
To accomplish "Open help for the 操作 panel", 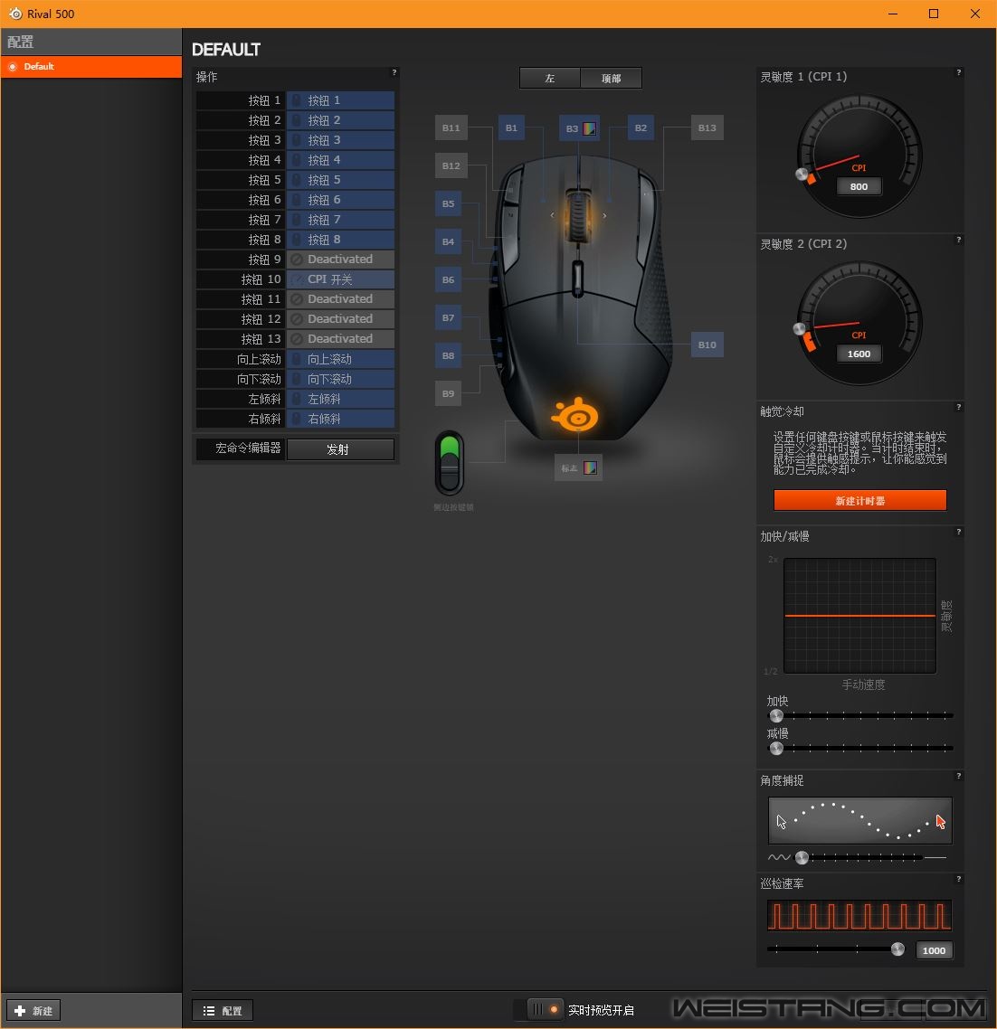I will coord(394,72).
